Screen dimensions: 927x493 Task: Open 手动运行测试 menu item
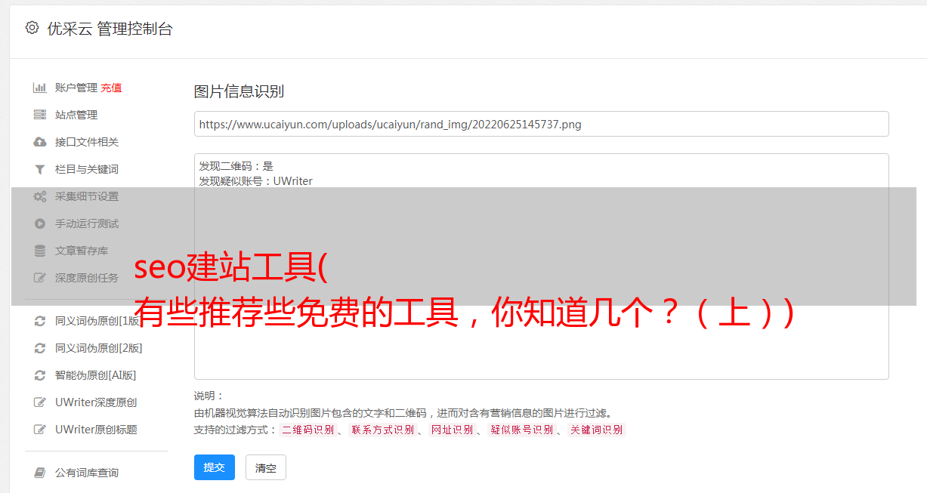(x=87, y=223)
